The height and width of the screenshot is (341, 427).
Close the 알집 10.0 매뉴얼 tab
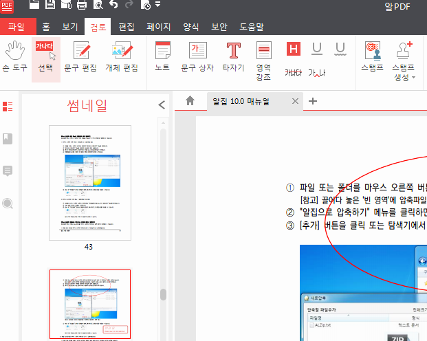295,101
